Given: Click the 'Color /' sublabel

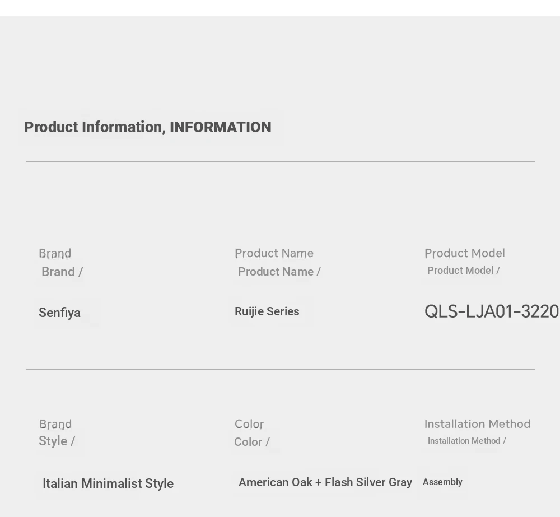Looking at the screenshot, I should (252, 442).
